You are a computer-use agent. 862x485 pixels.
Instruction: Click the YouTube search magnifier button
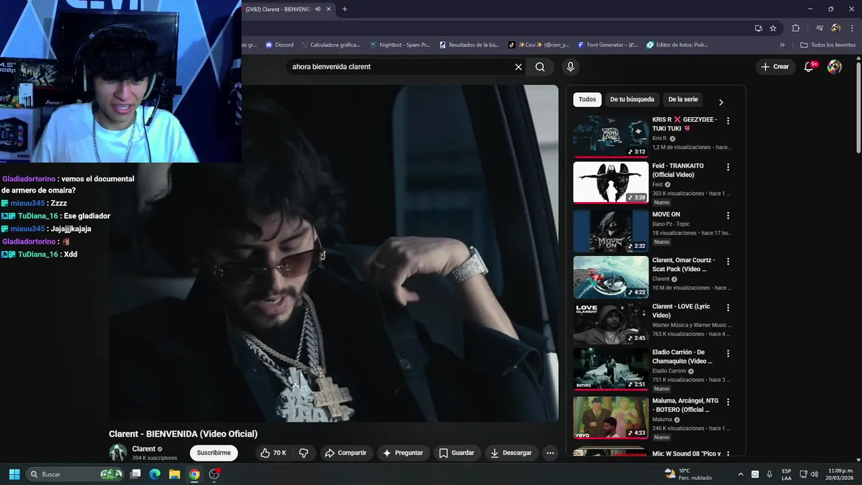coord(540,67)
